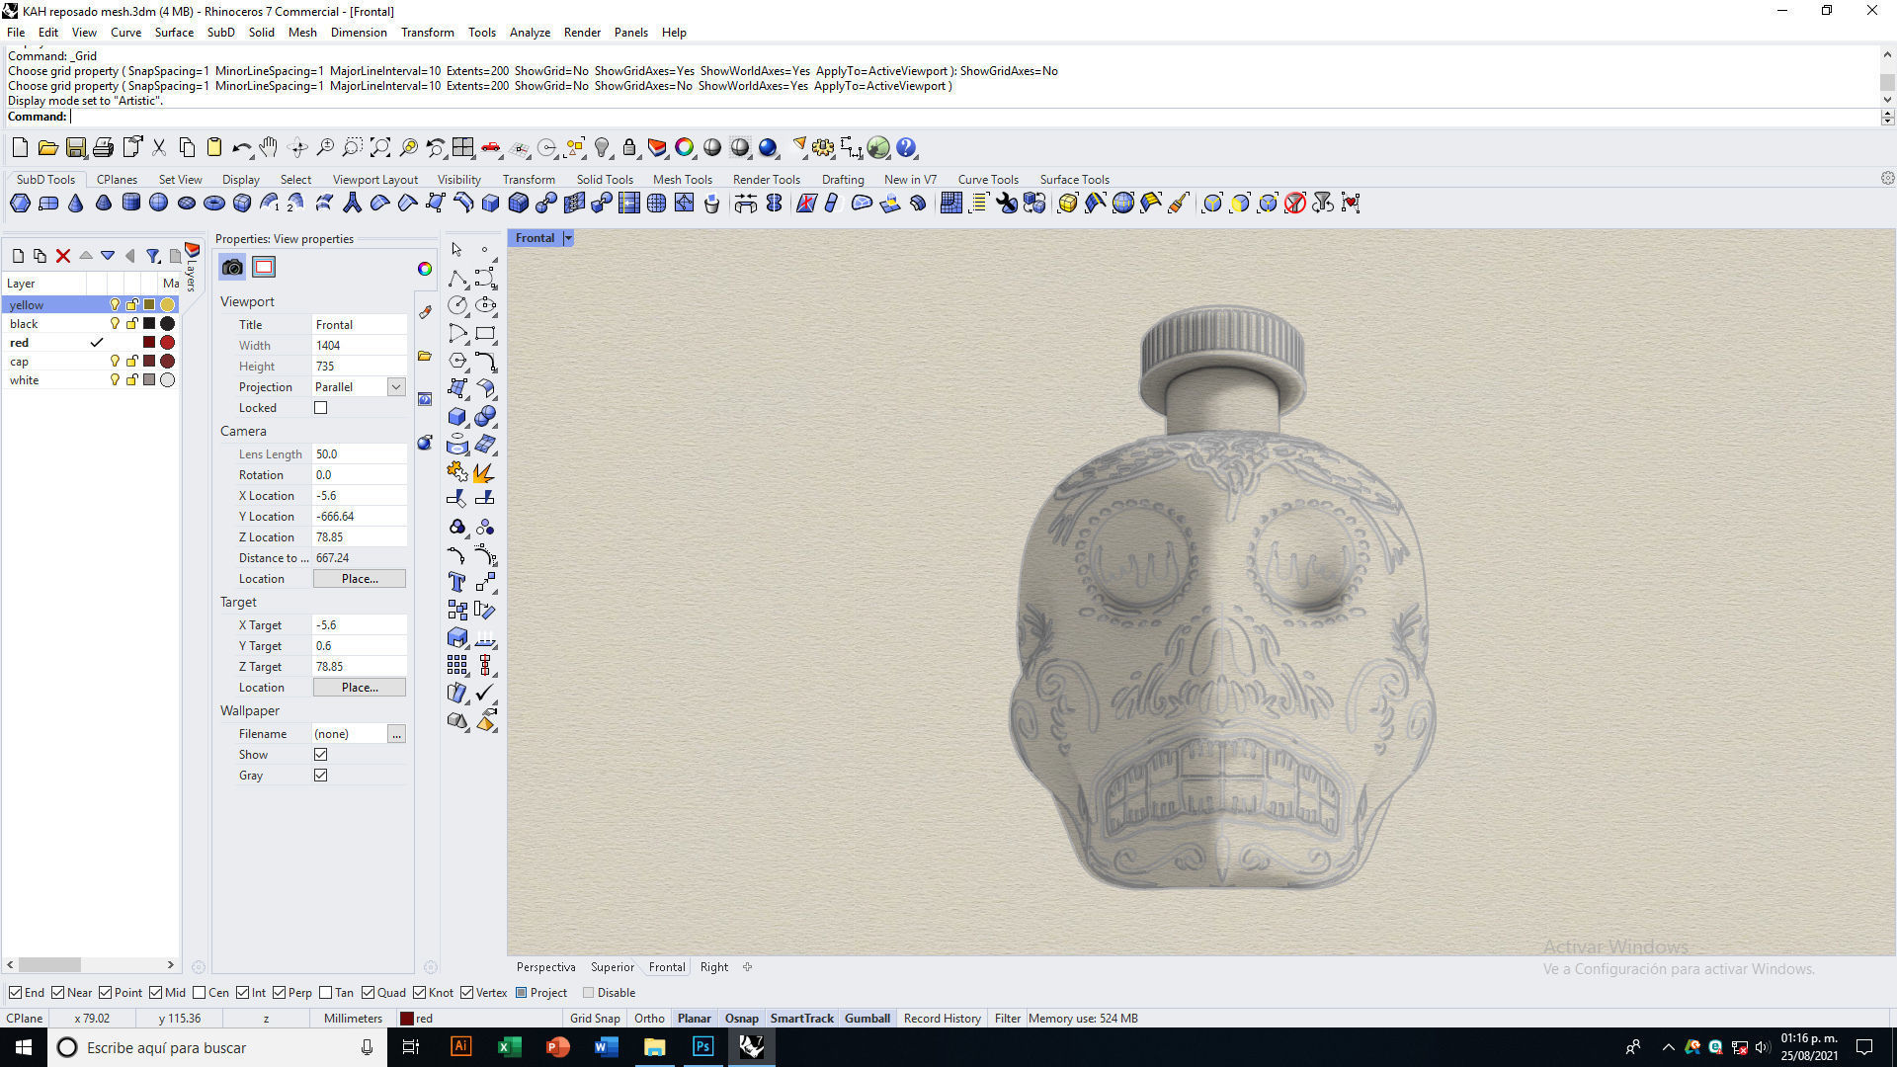This screenshot has height=1067, width=1897.
Task: Select the Text object tool
Action: point(456,582)
